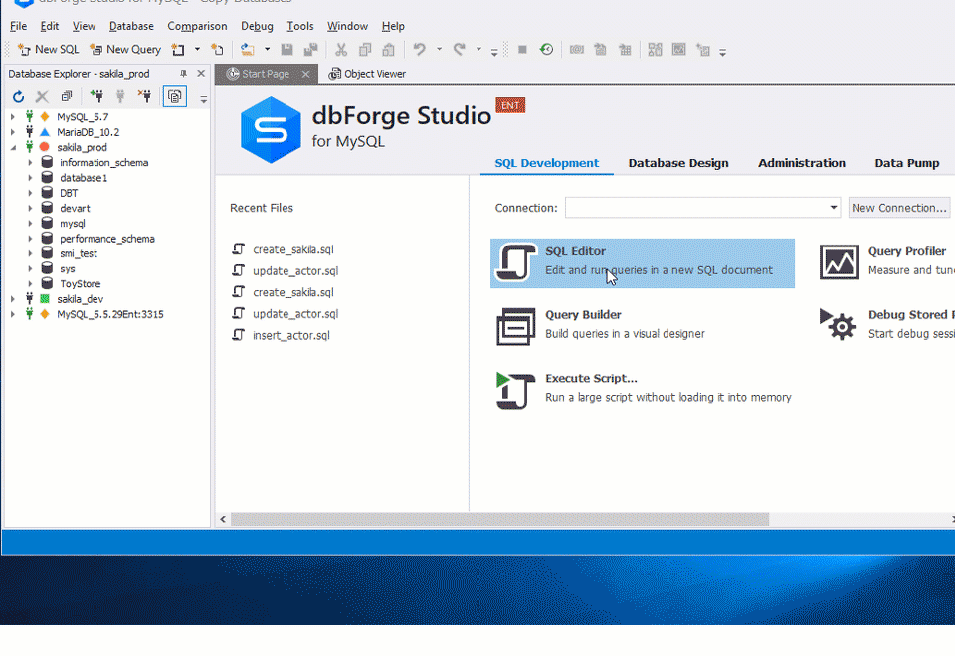Click the New Connection... button

click(899, 208)
